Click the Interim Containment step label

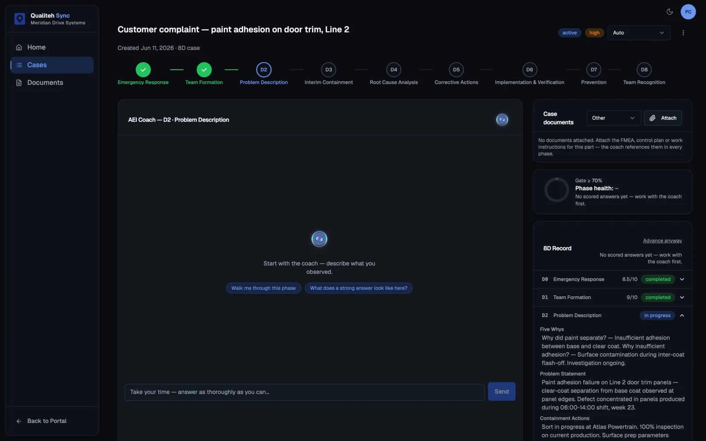pyautogui.click(x=329, y=82)
